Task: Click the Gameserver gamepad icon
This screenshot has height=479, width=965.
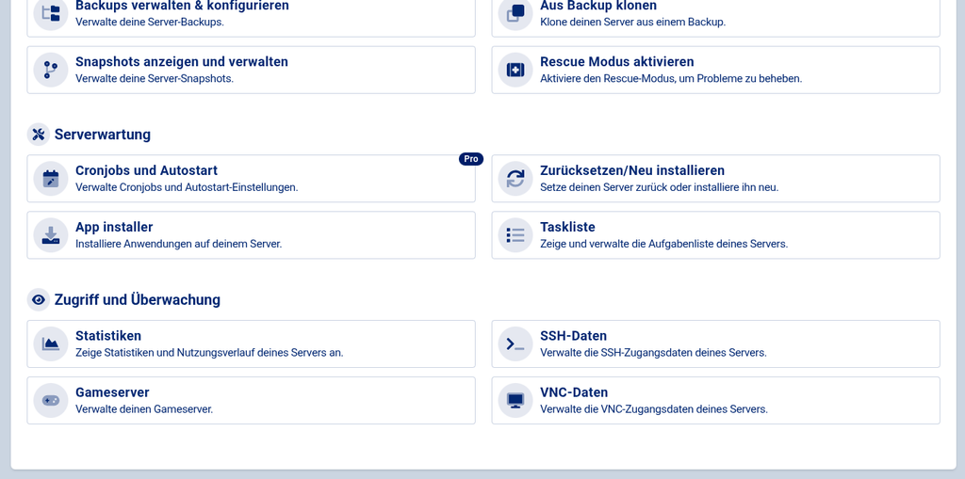Action: (51, 401)
